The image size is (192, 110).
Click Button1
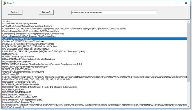(x=15, y=12)
